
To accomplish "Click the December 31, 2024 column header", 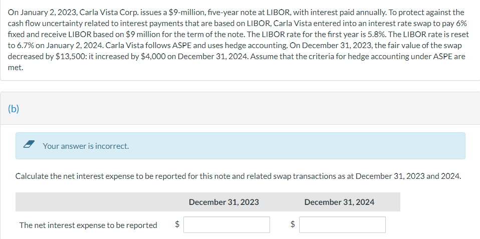I will (339, 202).
